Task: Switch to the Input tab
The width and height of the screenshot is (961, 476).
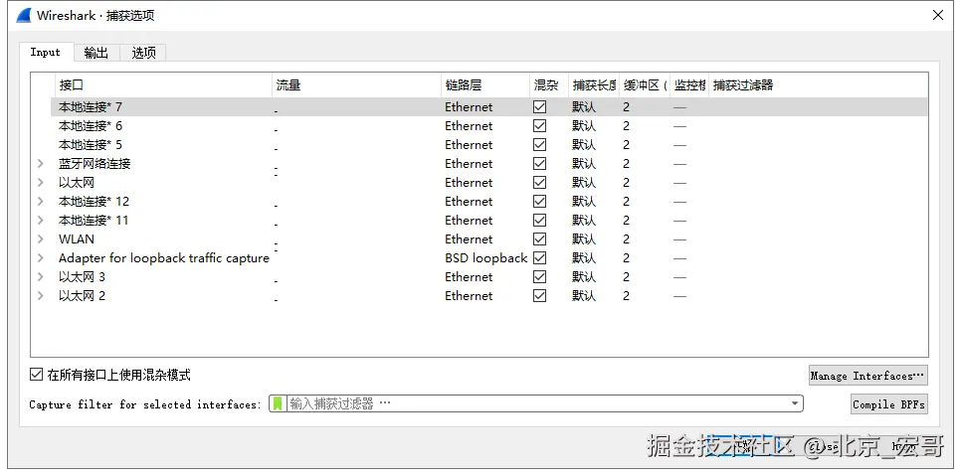Action: click(x=46, y=52)
